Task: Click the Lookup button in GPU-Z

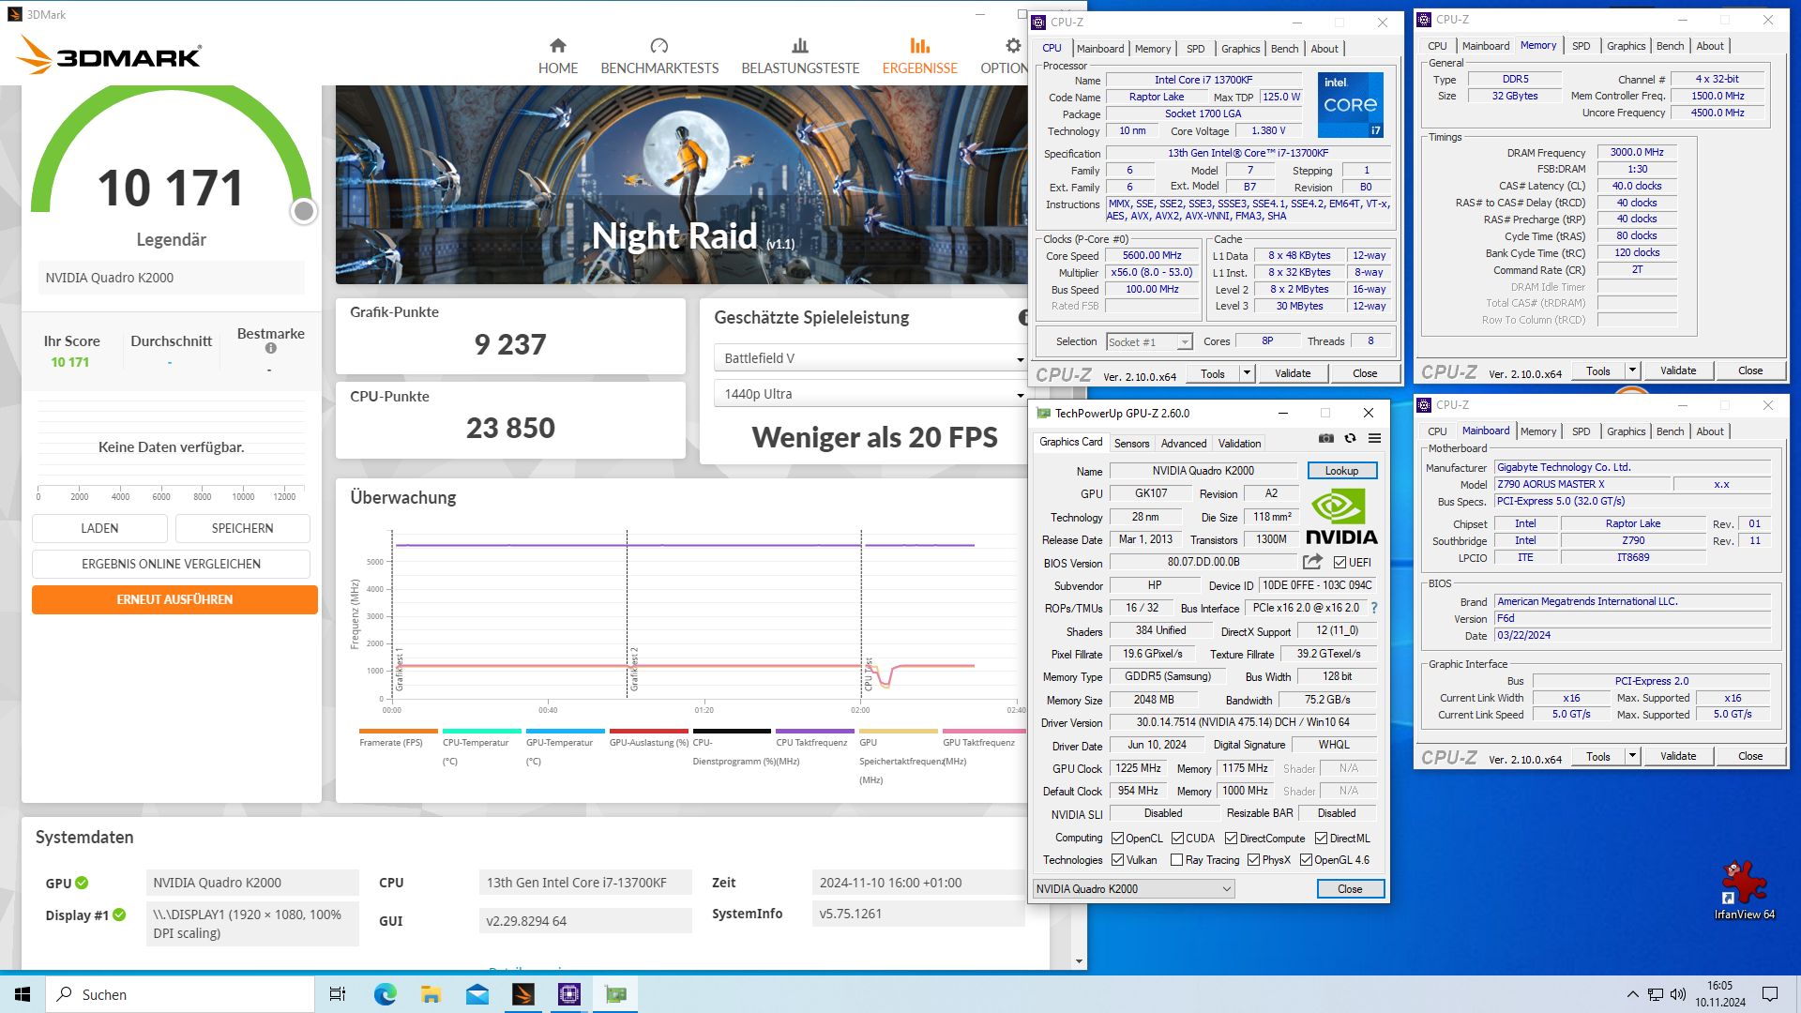Action: click(x=1341, y=471)
